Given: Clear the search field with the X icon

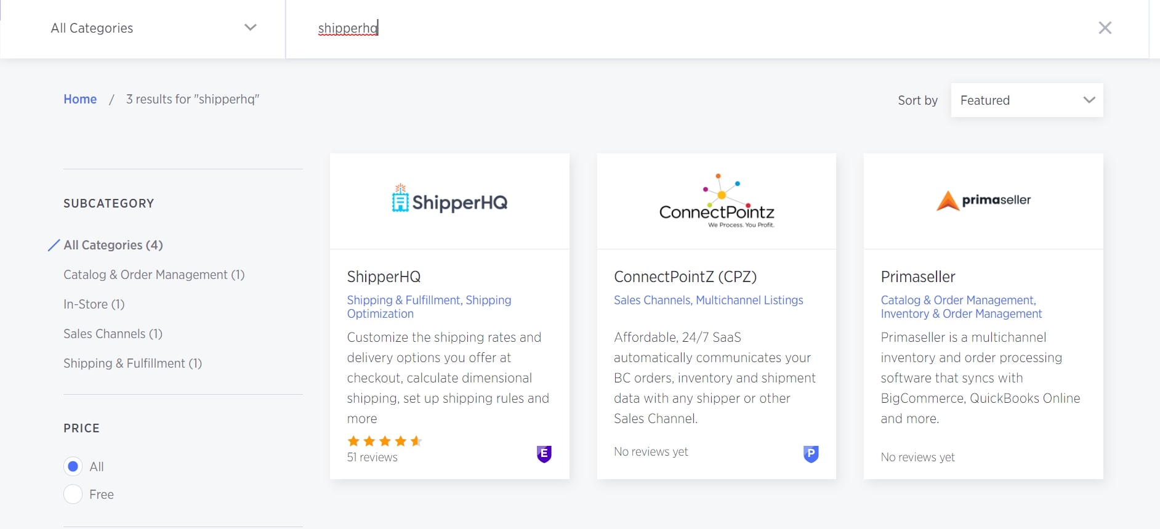Looking at the screenshot, I should coord(1105,28).
